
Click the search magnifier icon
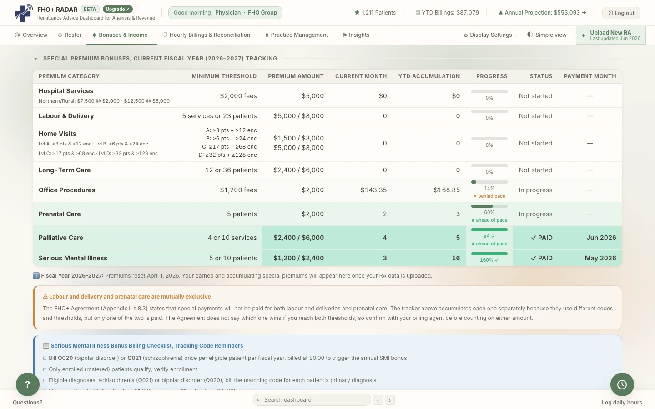click(x=258, y=400)
